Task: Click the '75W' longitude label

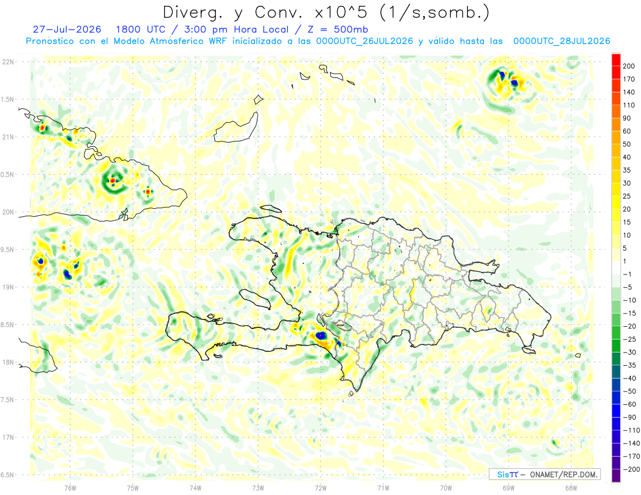Action: 132,488
